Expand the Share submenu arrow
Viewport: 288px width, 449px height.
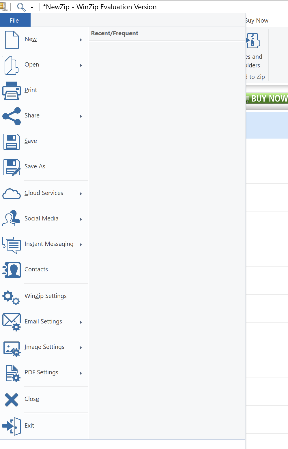click(81, 116)
